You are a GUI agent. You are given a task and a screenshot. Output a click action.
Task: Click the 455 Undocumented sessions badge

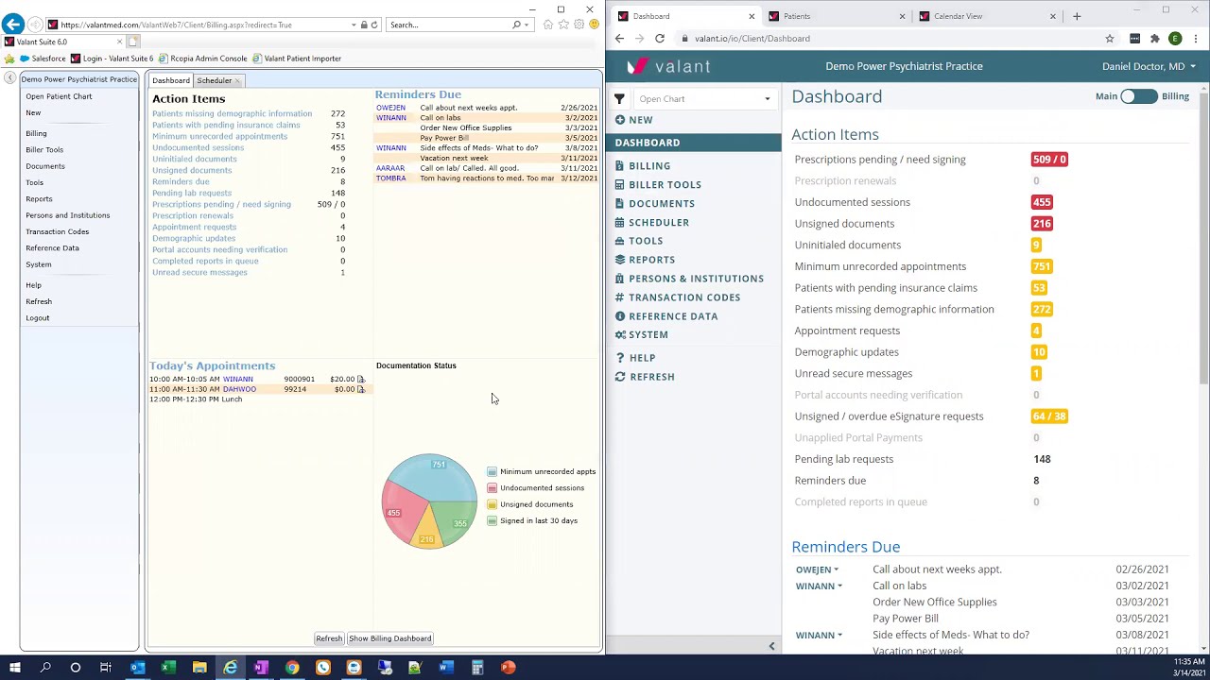pos(1042,202)
